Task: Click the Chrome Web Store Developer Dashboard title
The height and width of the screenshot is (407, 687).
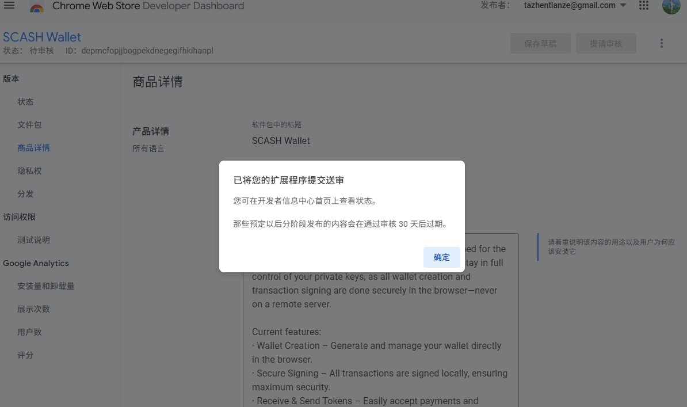Action: tap(148, 6)
